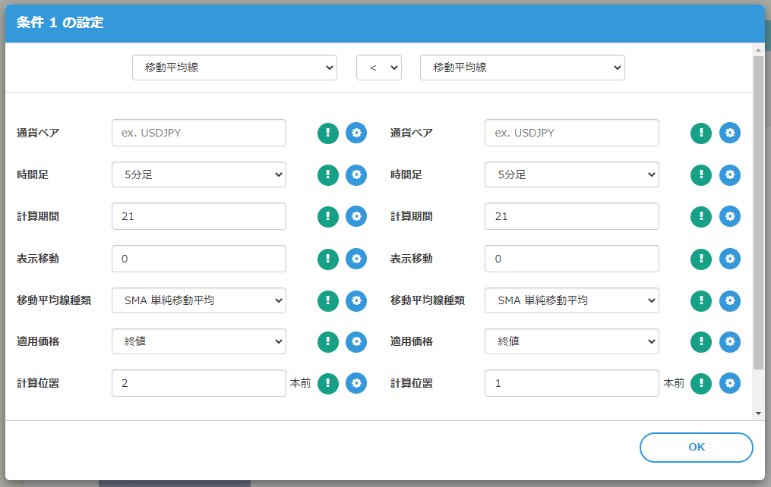Click the green info icon for right 時間足
Image resolution: width=771 pixels, height=487 pixels.
tap(700, 175)
